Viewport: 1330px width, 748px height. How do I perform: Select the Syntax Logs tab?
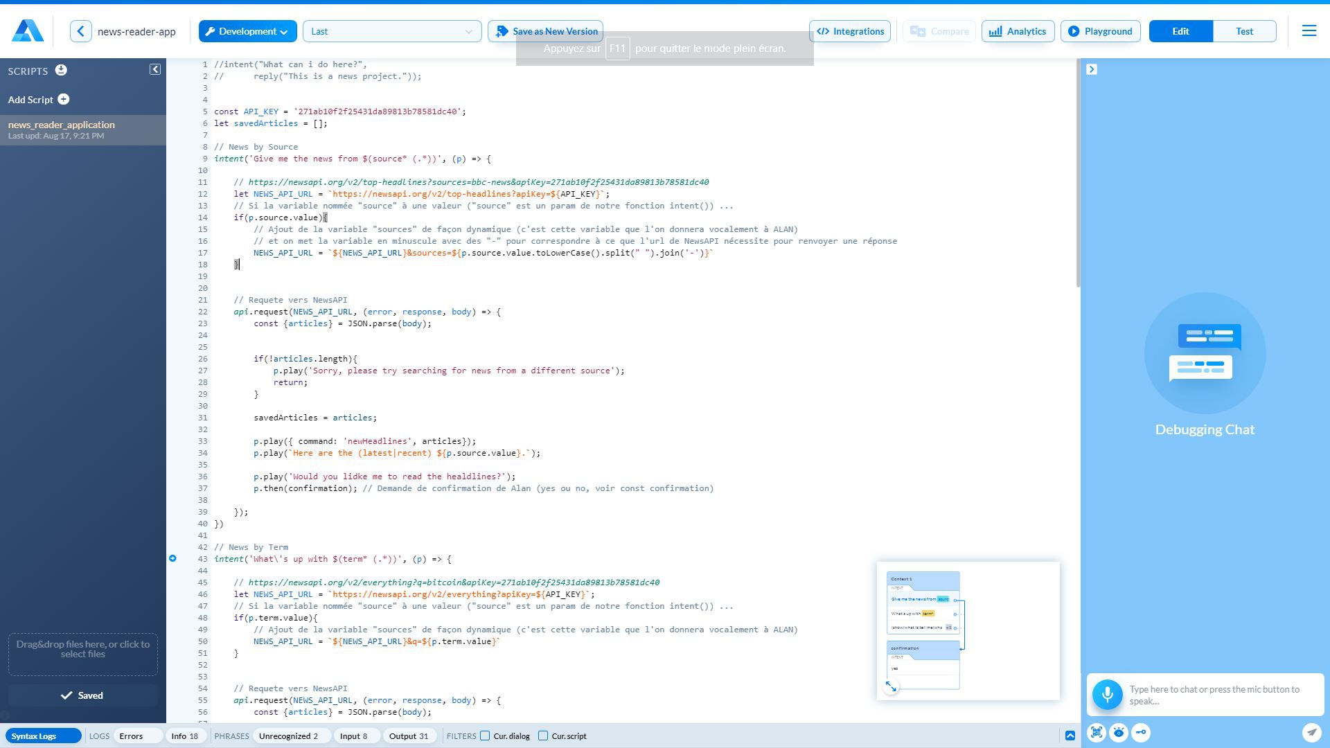click(x=33, y=736)
